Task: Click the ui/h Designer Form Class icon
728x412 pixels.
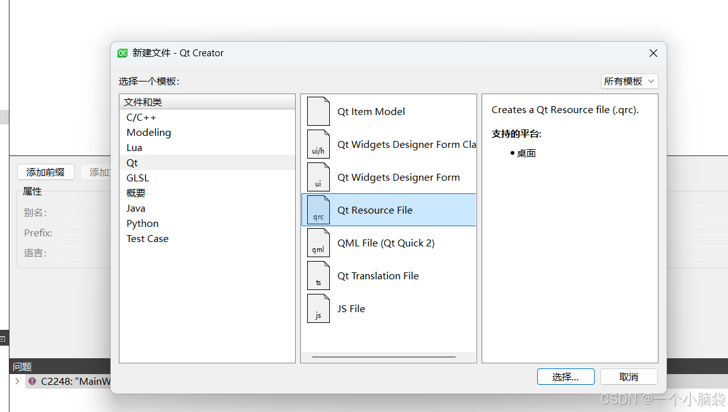Action: coord(318,144)
